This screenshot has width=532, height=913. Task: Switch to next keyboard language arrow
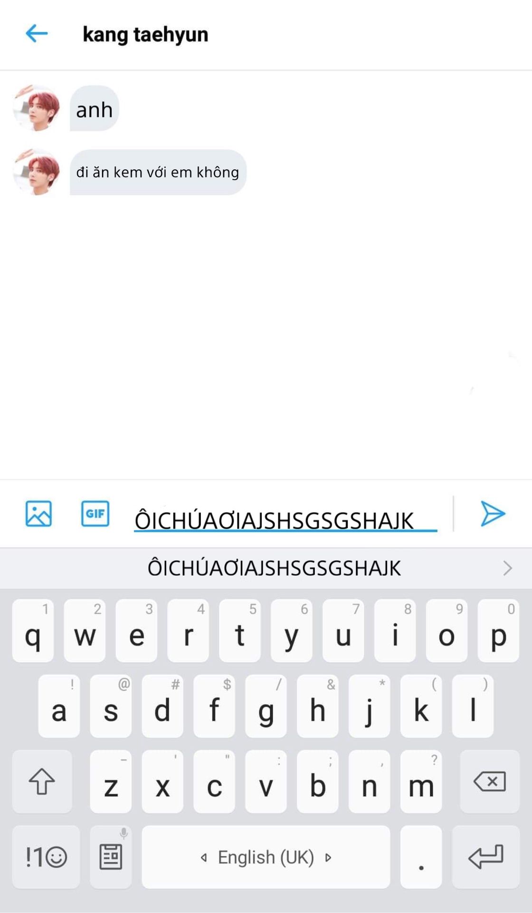tap(328, 857)
